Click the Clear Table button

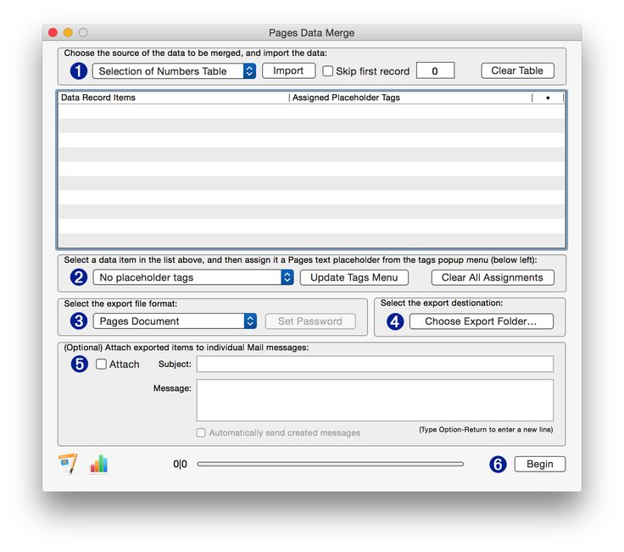pyautogui.click(x=517, y=70)
